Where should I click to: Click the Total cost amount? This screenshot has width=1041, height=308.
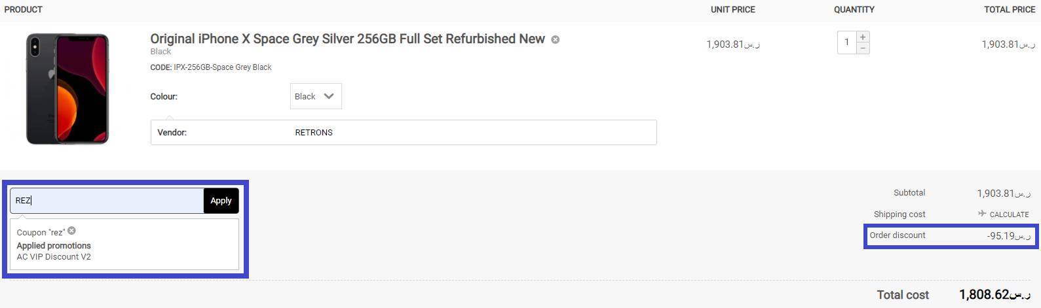(x=994, y=295)
